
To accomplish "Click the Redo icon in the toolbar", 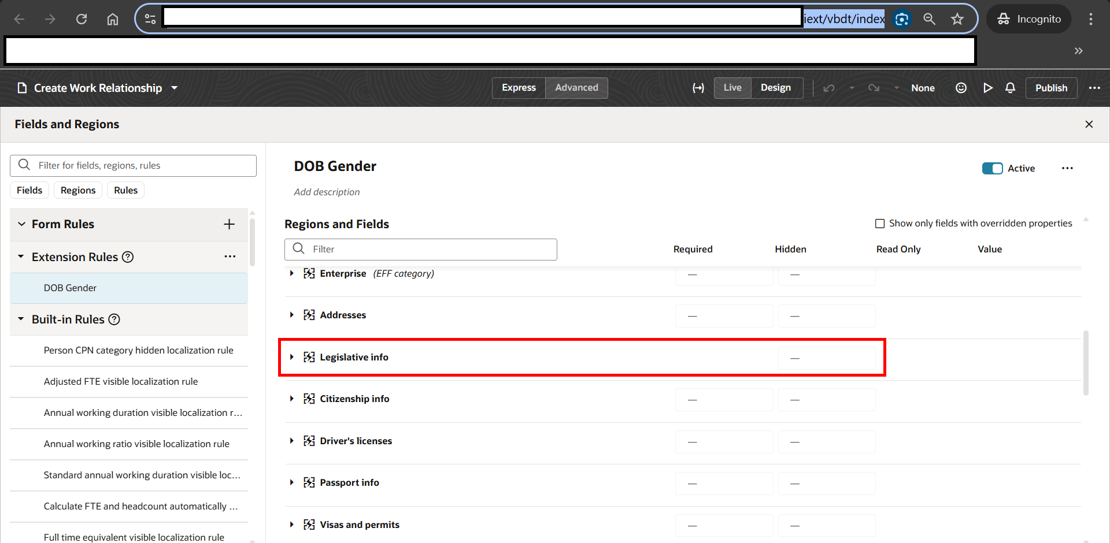I will tap(874, 88).
